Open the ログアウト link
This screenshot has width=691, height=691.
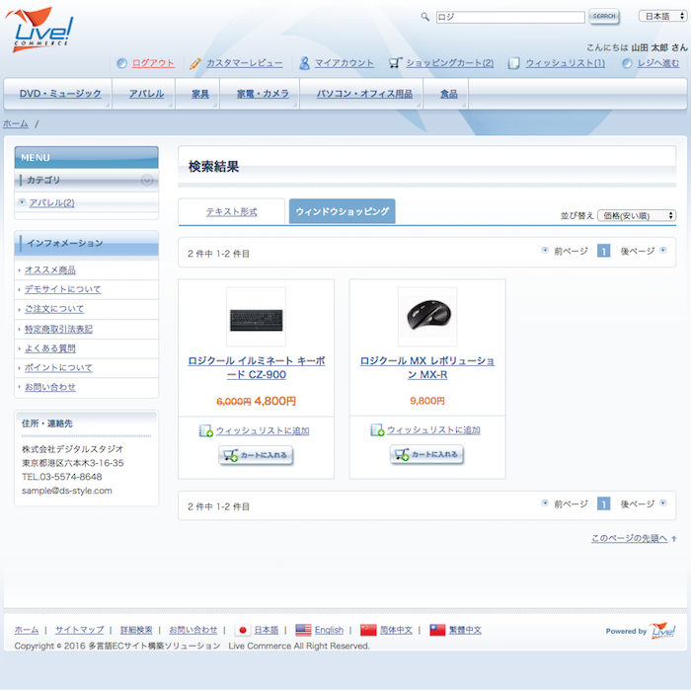tap(152, 63)
